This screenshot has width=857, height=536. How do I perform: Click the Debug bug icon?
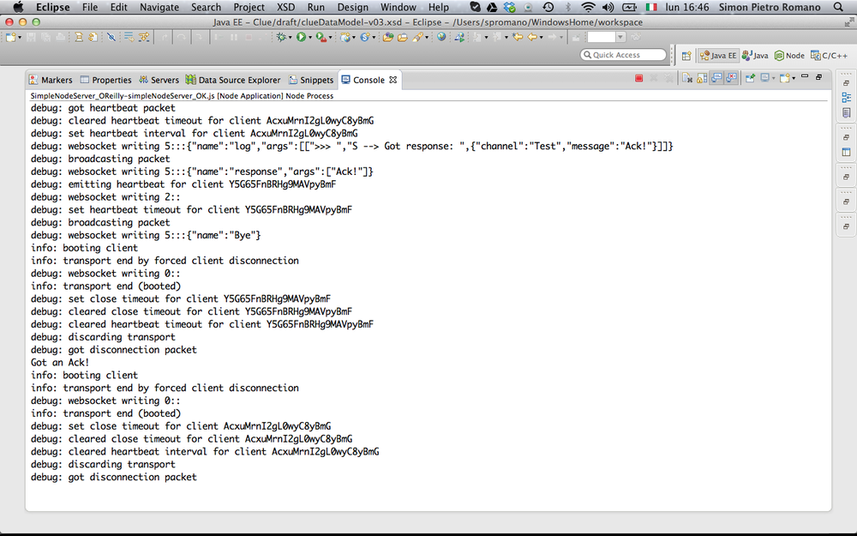click(282, 38)
